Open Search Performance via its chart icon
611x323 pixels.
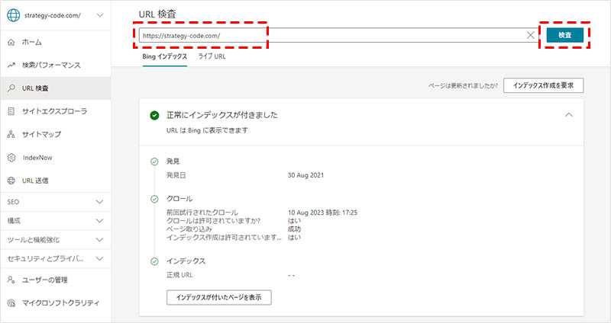pos(10,65)
